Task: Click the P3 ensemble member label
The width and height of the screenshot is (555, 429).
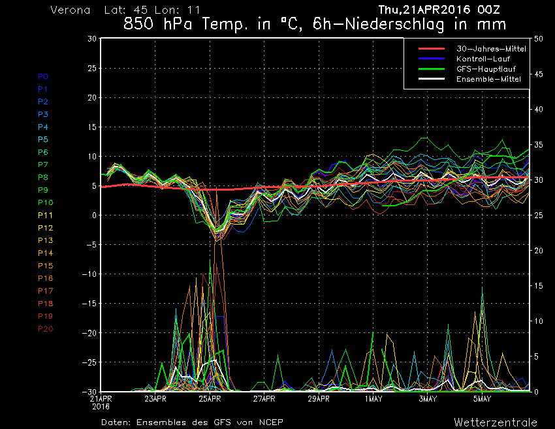Action: click(x=43, y=114)
